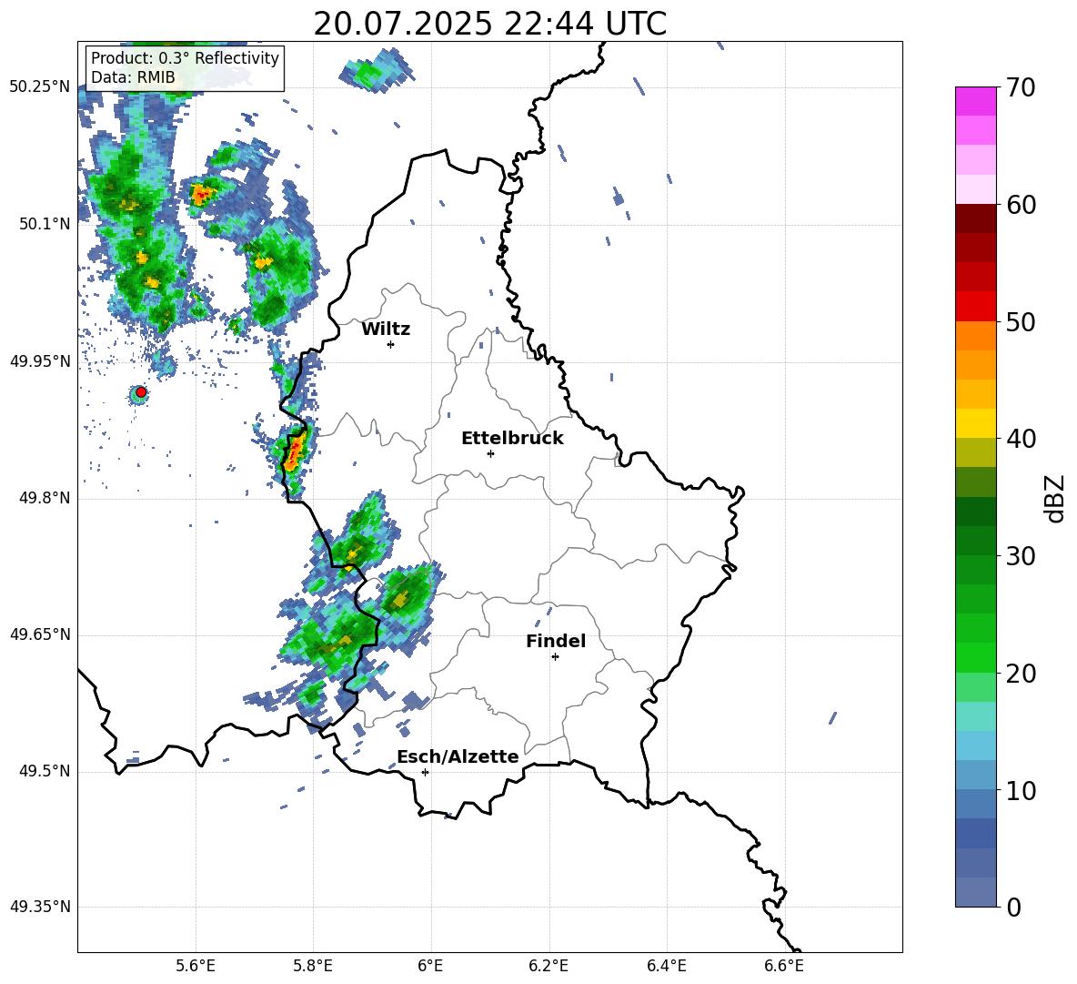Click the 60 colorbar tick label
Screen dimensions: 1077x984
point(1021,205)
